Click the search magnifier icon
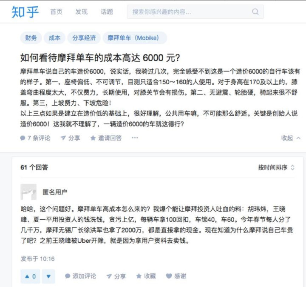The image size is (306, 287). tap(255, 12)
